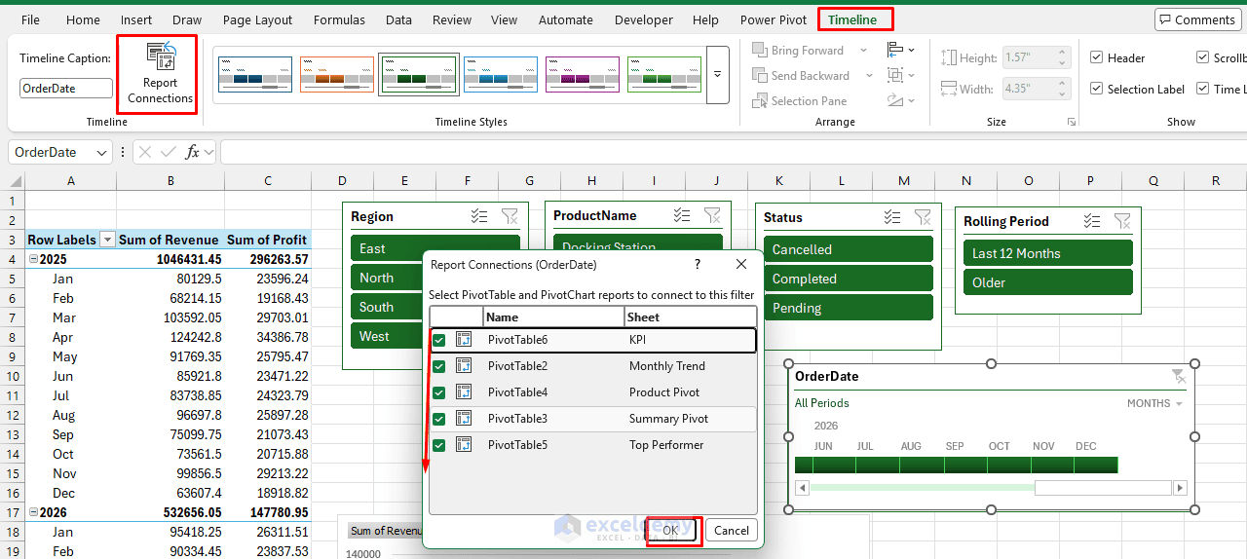Open the Selection Pane

799,101
